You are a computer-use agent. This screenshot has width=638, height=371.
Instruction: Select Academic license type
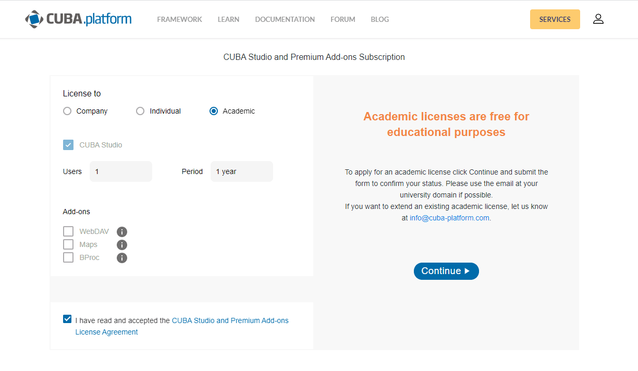coord(214,111)
